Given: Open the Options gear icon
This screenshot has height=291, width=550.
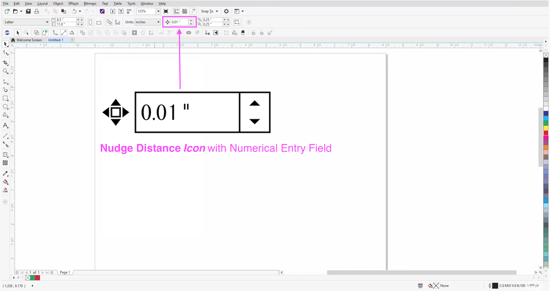Looking at the screenshot, I should pyautogui.click(x=226, y=11).
